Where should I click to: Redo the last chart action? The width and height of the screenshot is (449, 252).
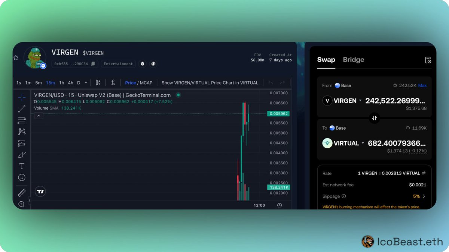click(282, 83)
